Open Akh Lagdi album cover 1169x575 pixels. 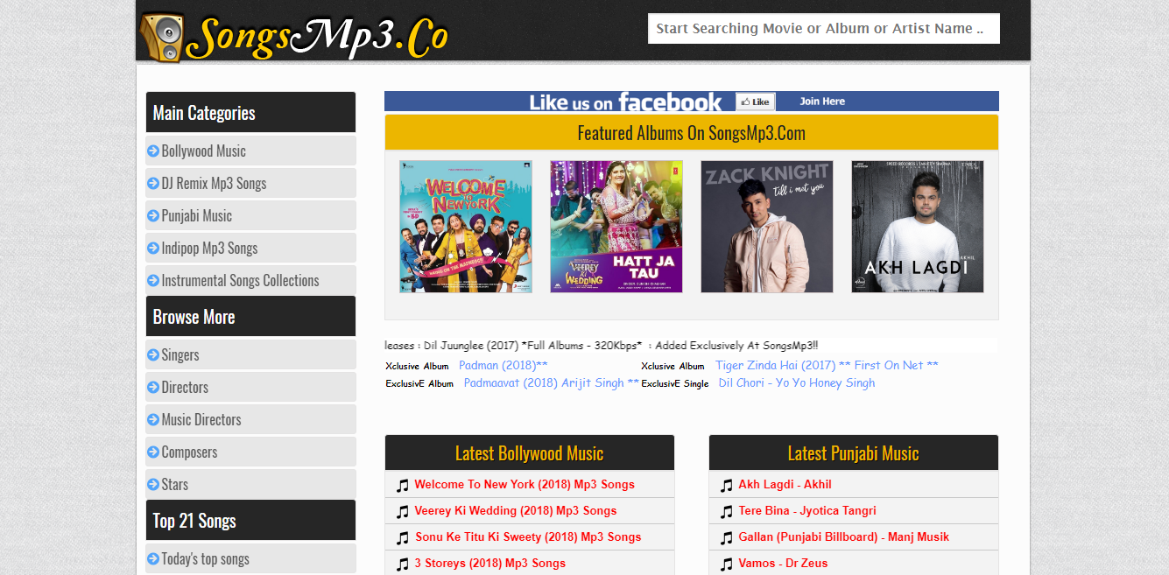918,227
